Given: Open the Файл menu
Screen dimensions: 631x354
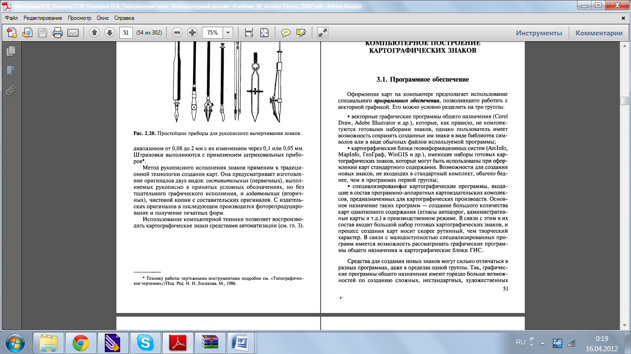Looking at the screenshot, I should coord(12,18).
